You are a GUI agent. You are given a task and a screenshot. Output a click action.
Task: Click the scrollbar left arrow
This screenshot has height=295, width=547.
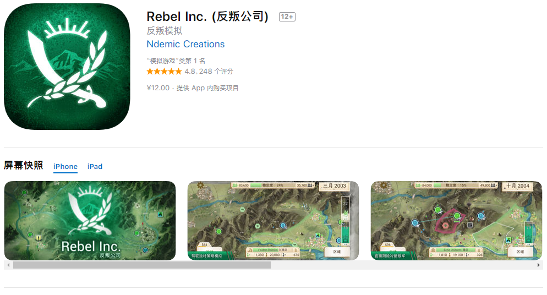[x=8, y=265]
